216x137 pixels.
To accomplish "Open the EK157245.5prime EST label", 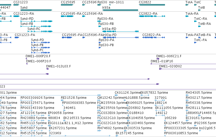I will [129, 133].
